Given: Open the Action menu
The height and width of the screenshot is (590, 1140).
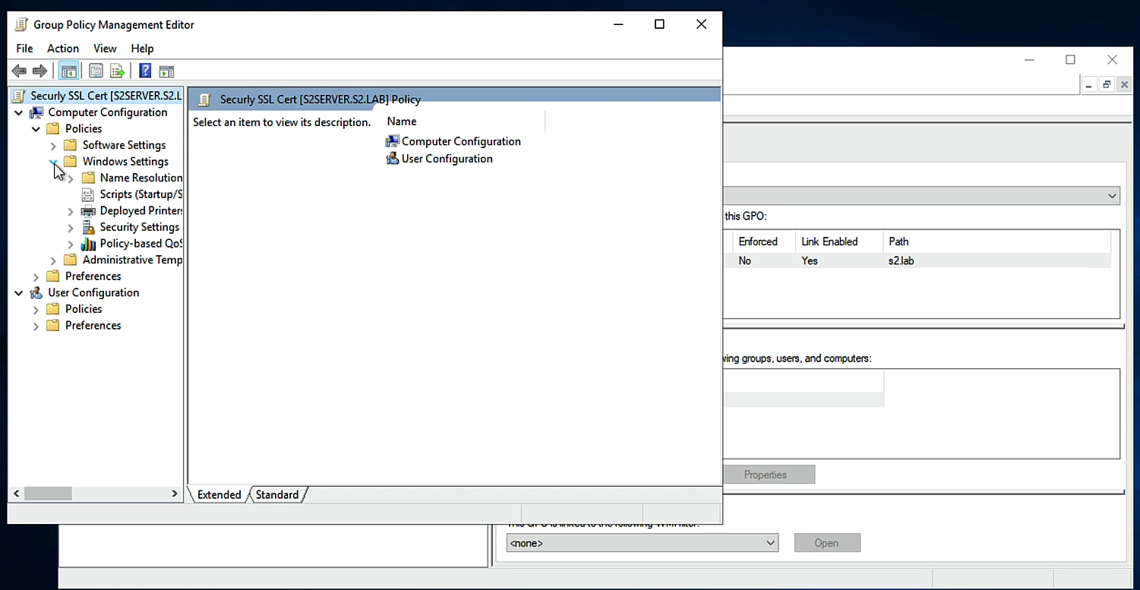Looking at the screenshot, I should 63,49.
